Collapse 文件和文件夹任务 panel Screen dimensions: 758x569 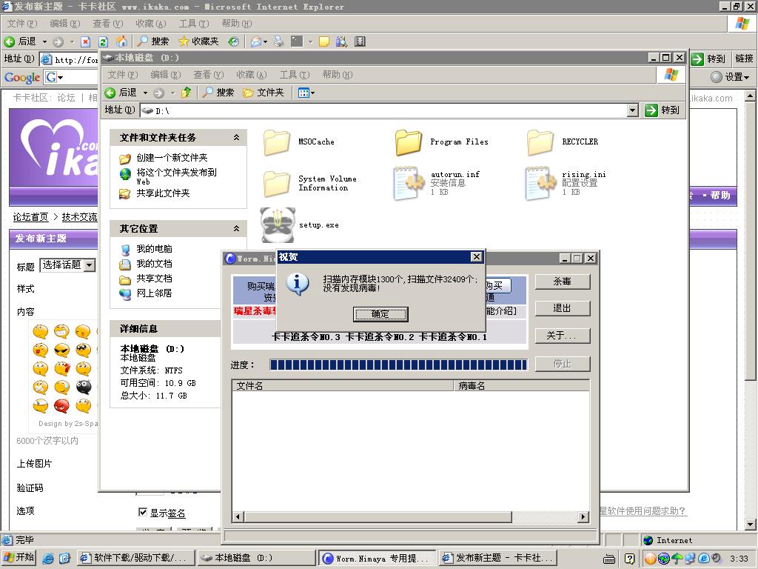pyautogui.click(x=236, y=137)
